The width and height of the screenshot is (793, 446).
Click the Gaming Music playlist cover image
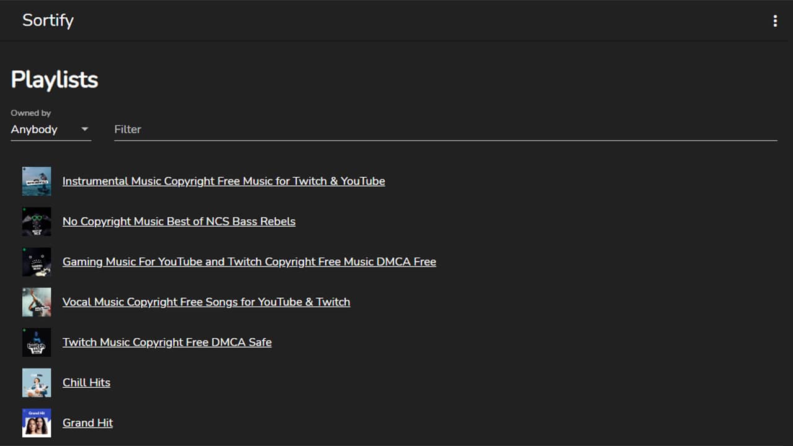coord(37,261)
